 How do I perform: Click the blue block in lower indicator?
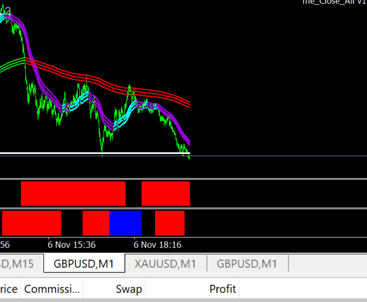pyautogui.click(x=126, y=223)
